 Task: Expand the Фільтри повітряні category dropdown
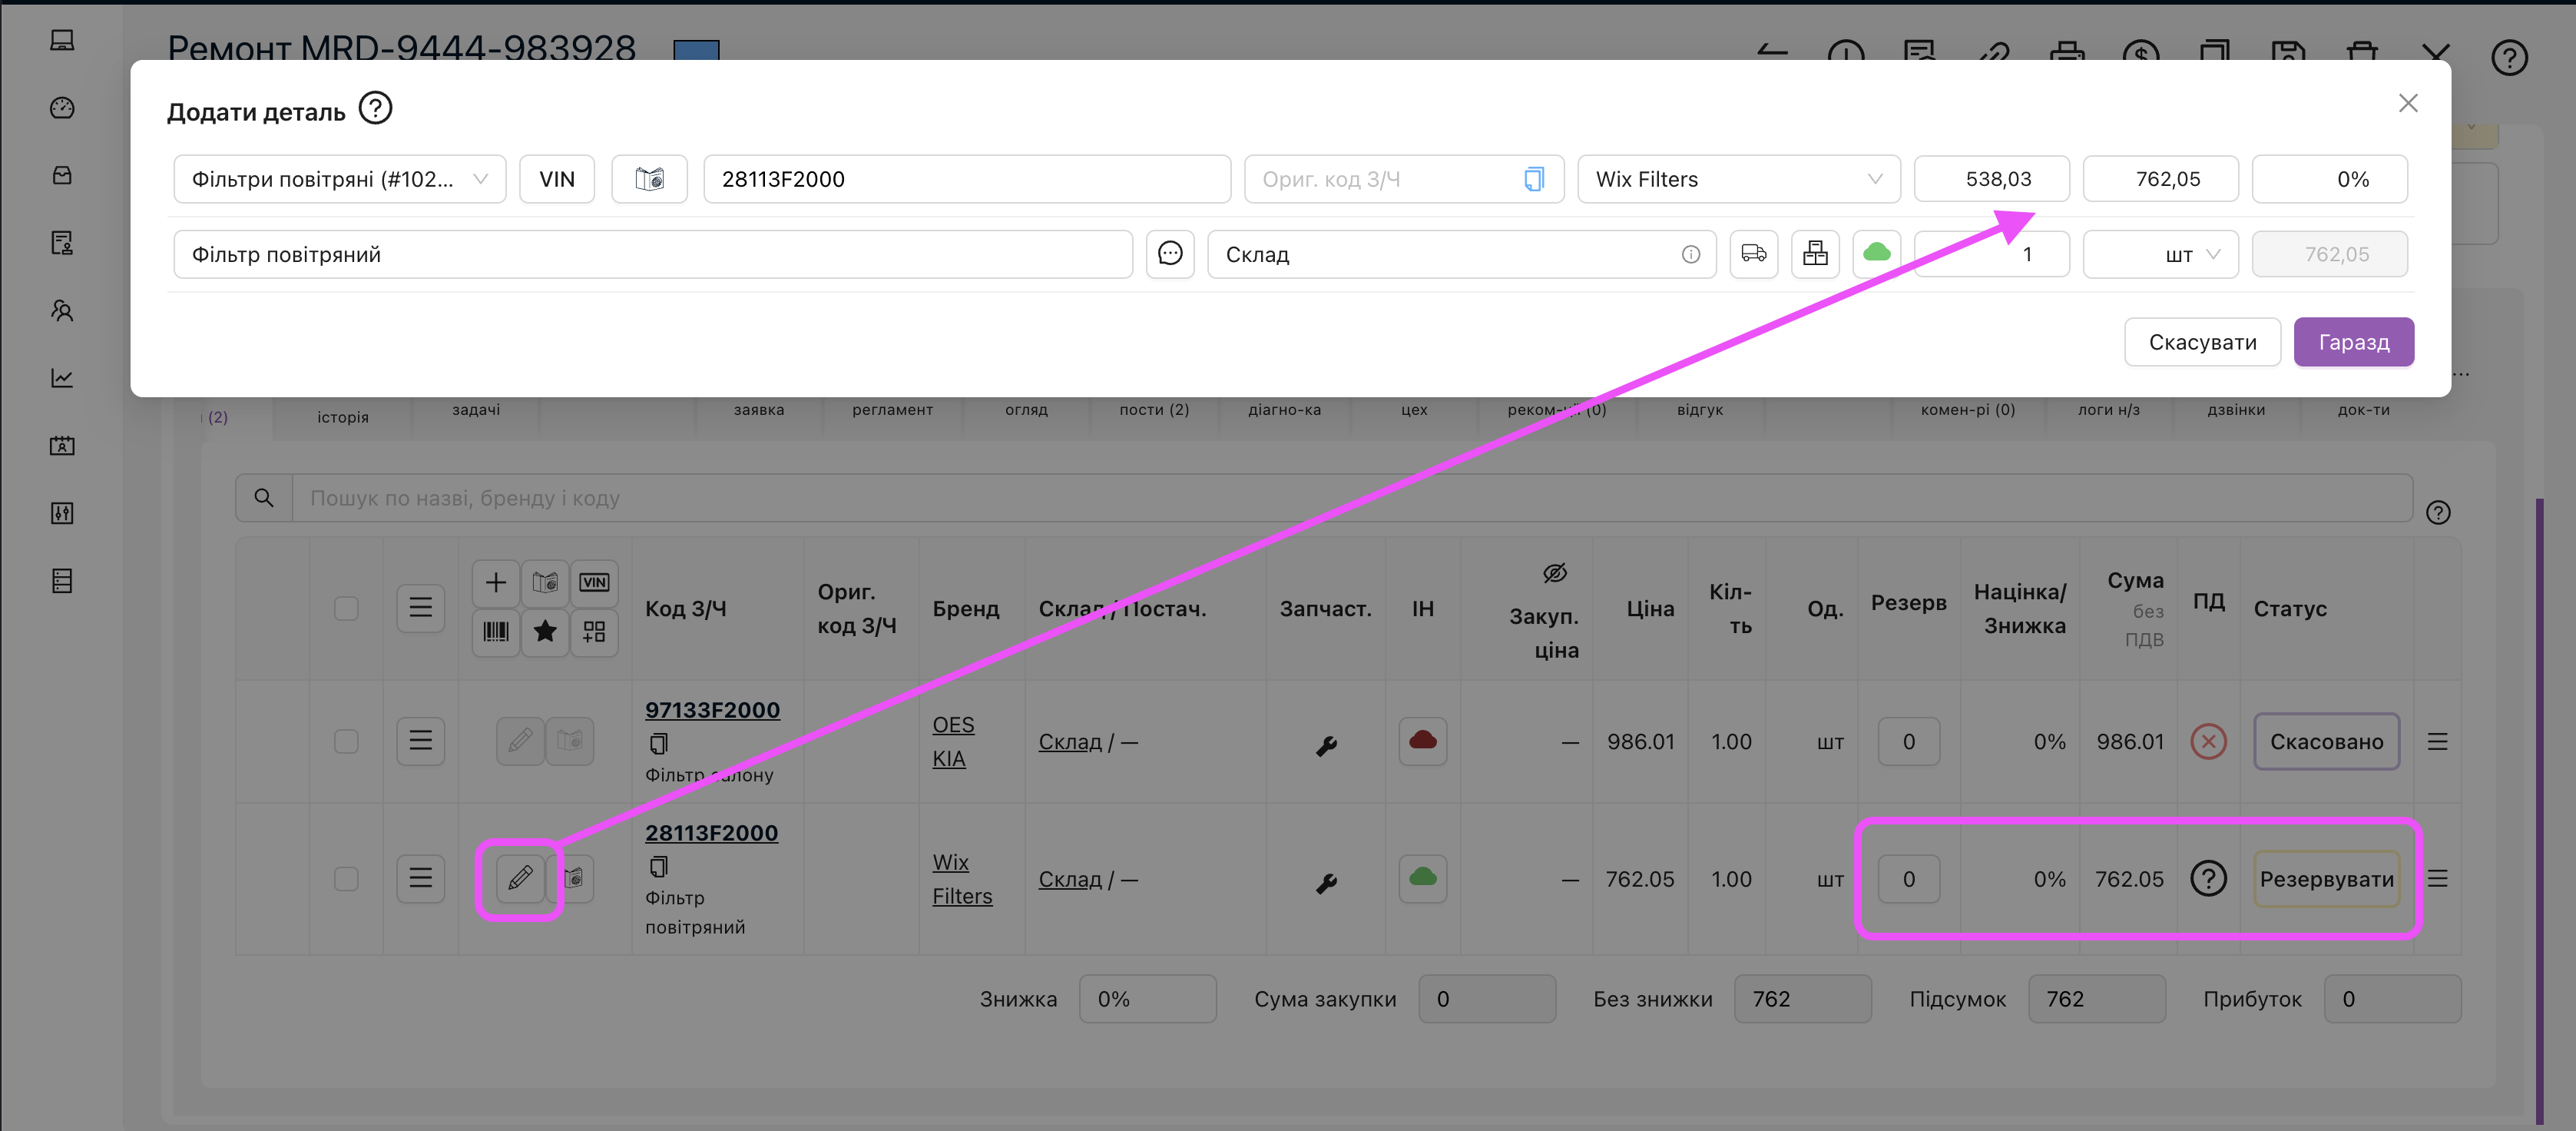tap(339, 179)
